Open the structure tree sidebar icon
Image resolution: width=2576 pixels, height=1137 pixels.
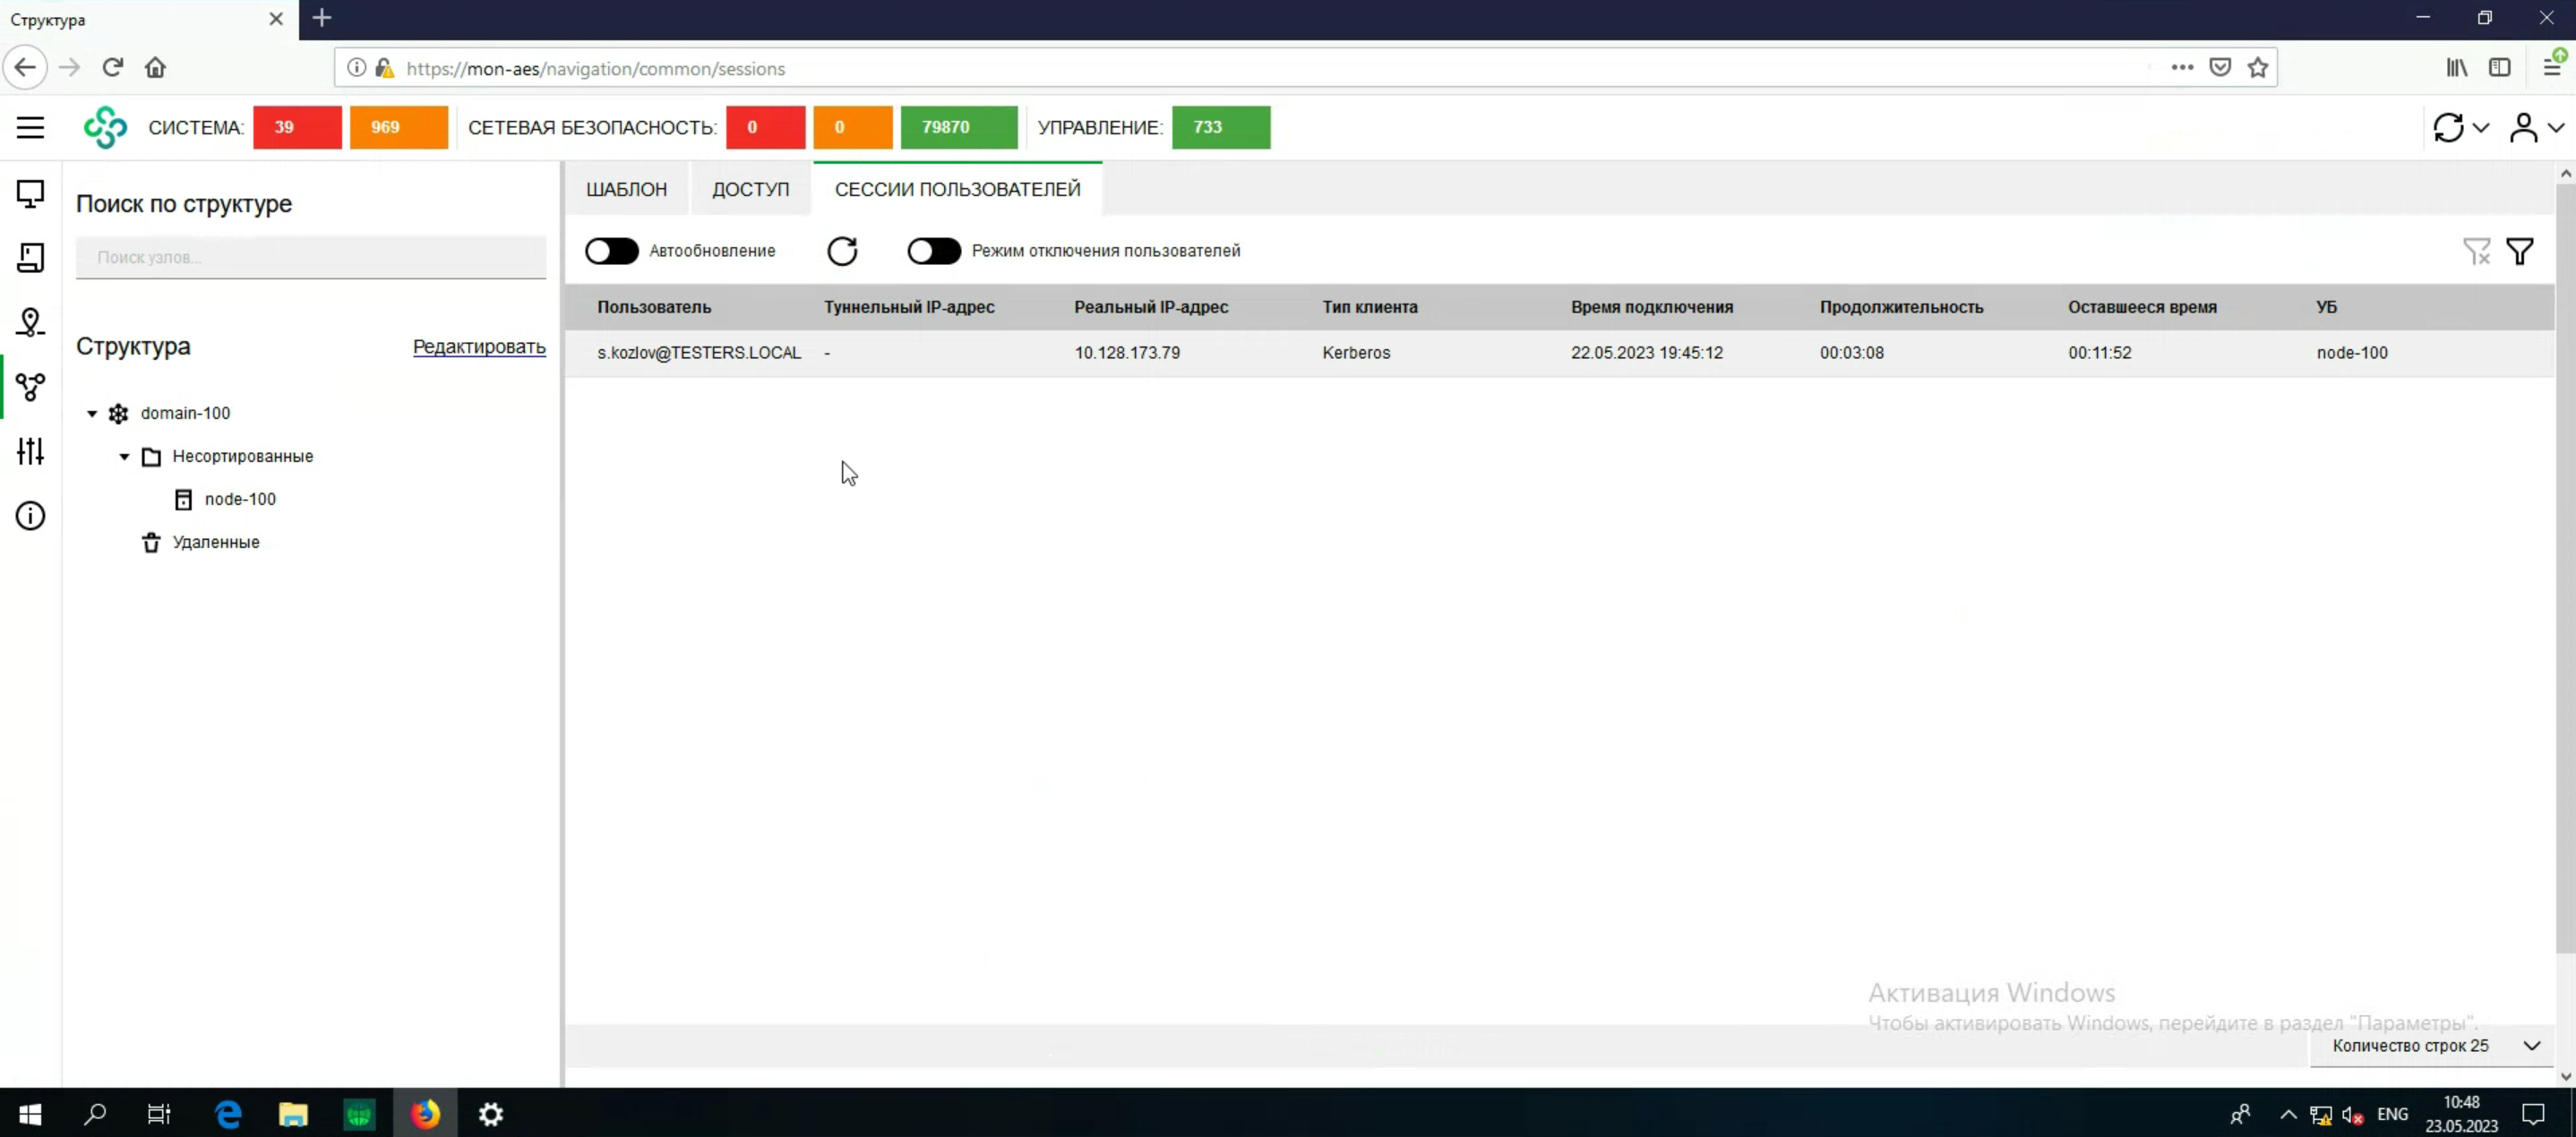click(x=30, y=387)
